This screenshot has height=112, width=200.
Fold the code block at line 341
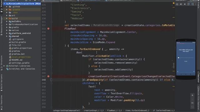click(52, 56)
